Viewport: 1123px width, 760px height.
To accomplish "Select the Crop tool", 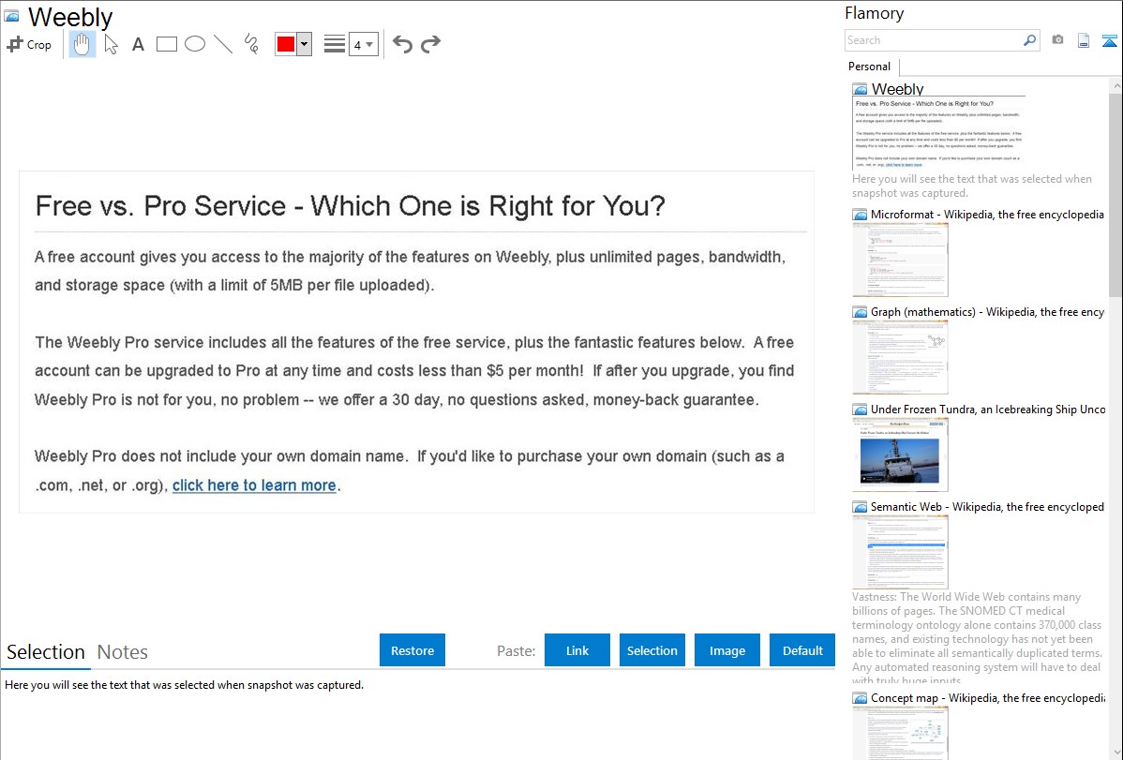I will click(29, 44).
